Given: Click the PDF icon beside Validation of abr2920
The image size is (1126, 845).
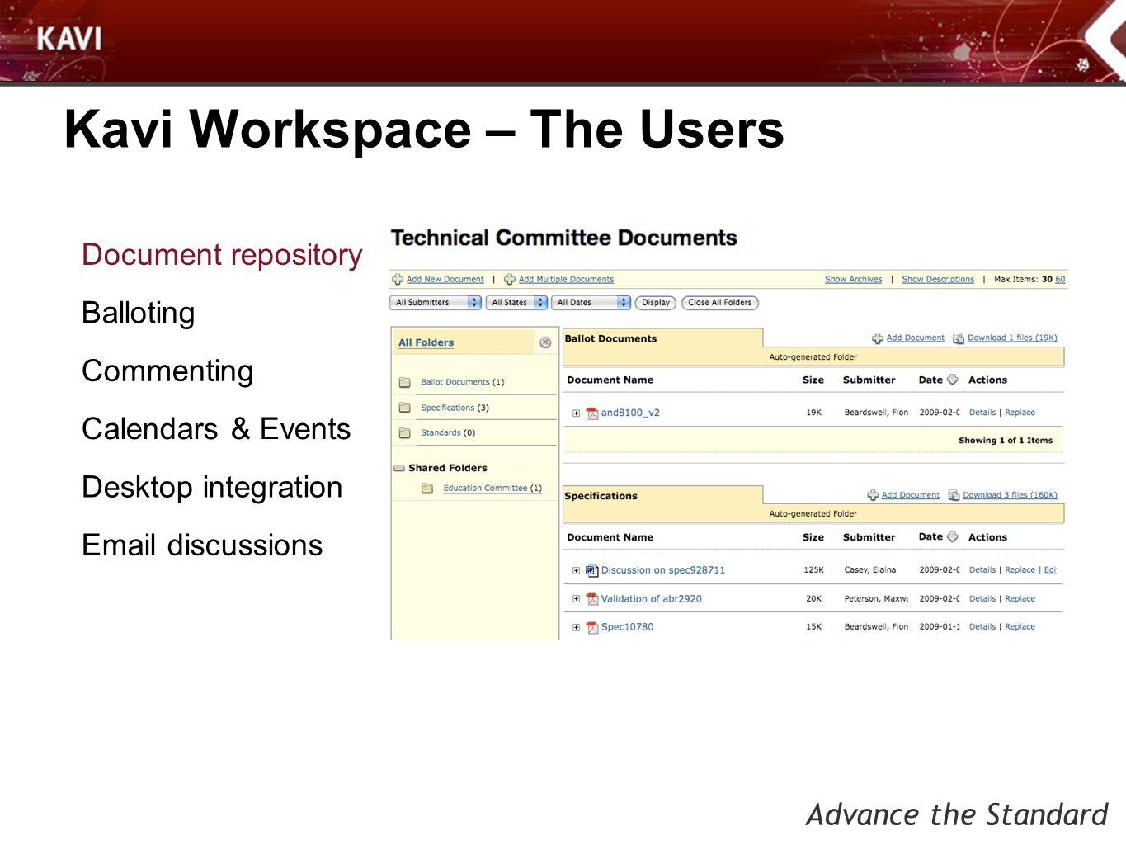Looking at the screenshot, I should coord(592,599).
